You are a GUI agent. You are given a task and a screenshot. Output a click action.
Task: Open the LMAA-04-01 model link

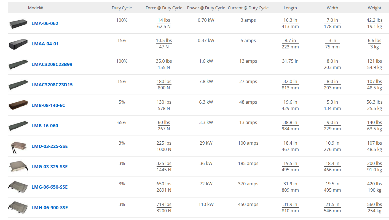45,44
